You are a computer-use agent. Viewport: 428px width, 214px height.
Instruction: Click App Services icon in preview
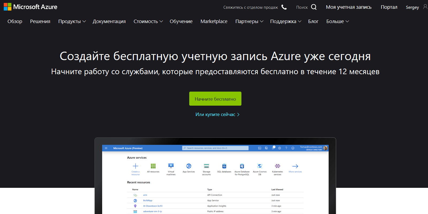click(189, 166)
